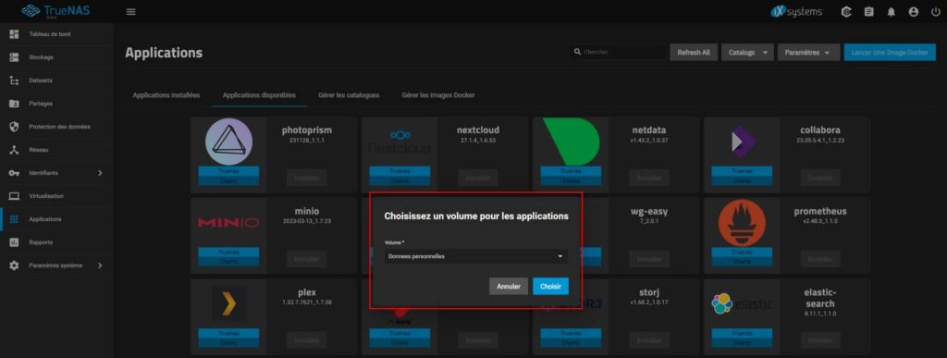Open Datasets in sidebar
The height and width of the screenshot is (358, 947).
click(56, 80)
